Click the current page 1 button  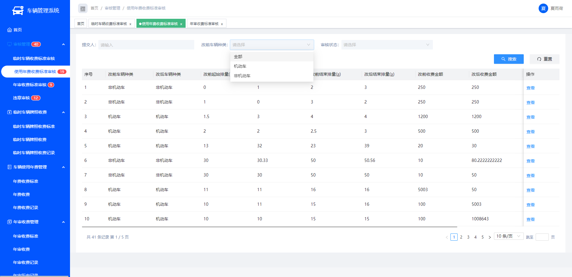(454, 237)
